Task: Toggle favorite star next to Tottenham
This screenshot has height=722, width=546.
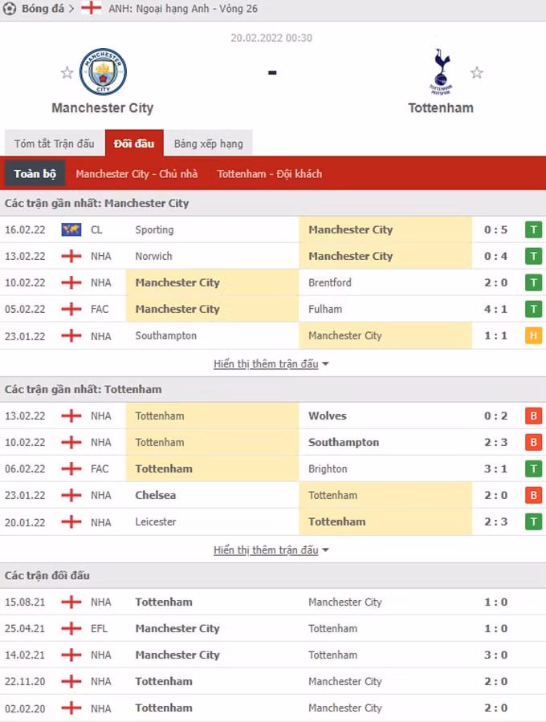Action: tap(477, 73)
